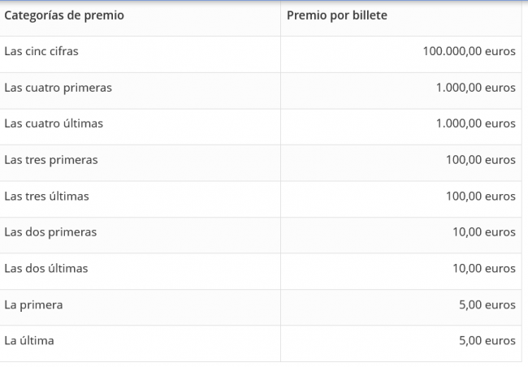The height and width of the screenshot is (367, 528).
Task: Click the prize amount for 'La primera'
Action: pos(487,304)
